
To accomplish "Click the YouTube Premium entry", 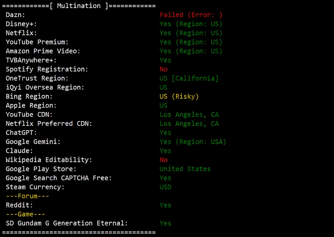I will coord(37,42).
